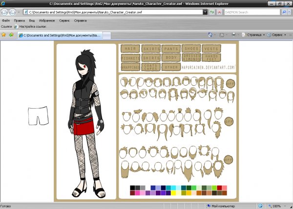Open the search provider dropdown arrow
Viewport: 293px width, 209px height.
pyautogui.click(x=289, y=12)
